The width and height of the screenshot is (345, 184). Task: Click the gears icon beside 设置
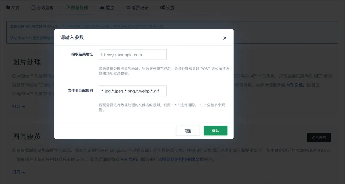162,8
